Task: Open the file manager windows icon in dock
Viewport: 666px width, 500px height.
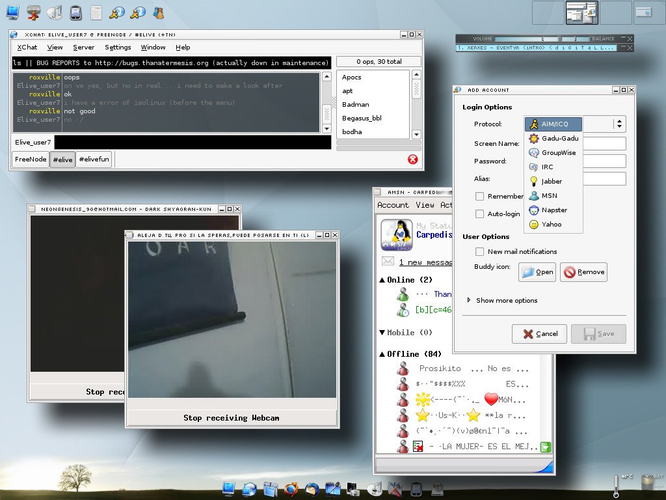Action: pyautogui.click(x=270, y=489)
